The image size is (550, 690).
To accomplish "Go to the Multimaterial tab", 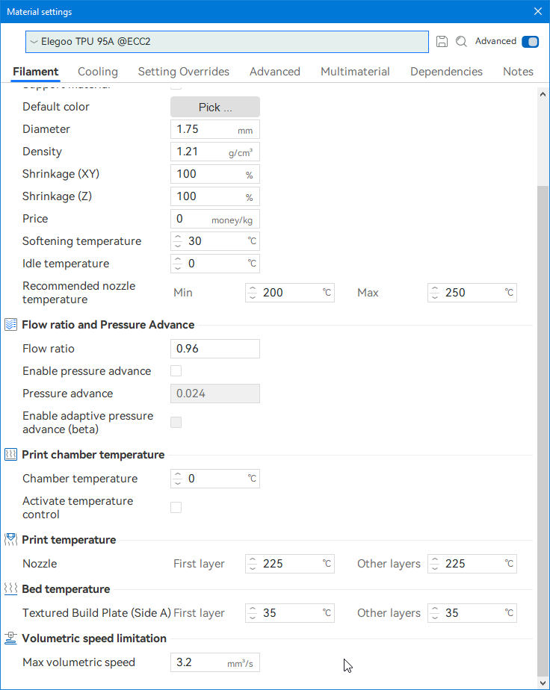I will 355,72.
